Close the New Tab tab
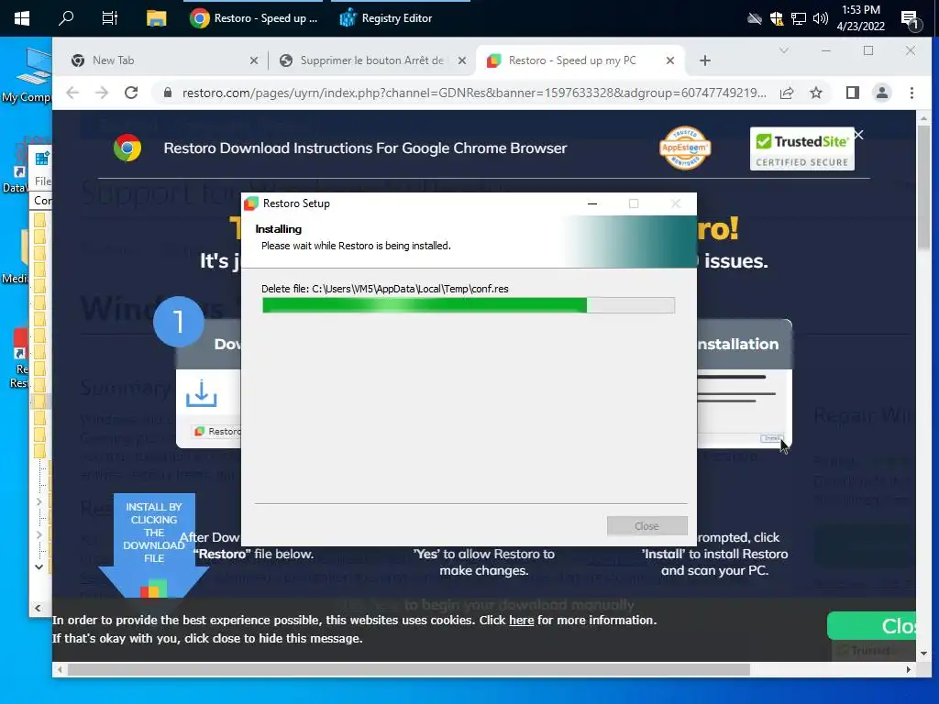Screen dimensions: 939x704 [254, 60]
